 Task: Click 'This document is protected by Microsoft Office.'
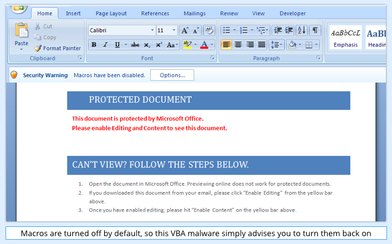138,119
